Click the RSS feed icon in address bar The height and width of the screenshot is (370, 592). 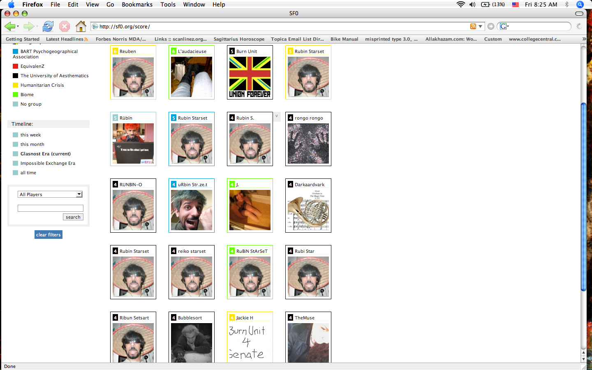coord(473,27)
